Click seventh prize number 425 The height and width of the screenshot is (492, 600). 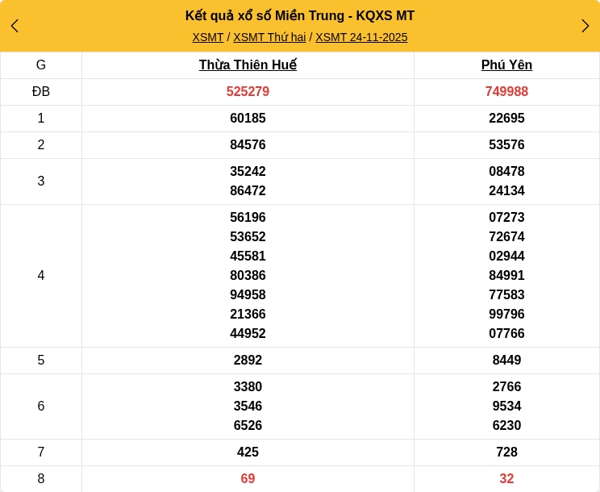[x=248, y=452]
